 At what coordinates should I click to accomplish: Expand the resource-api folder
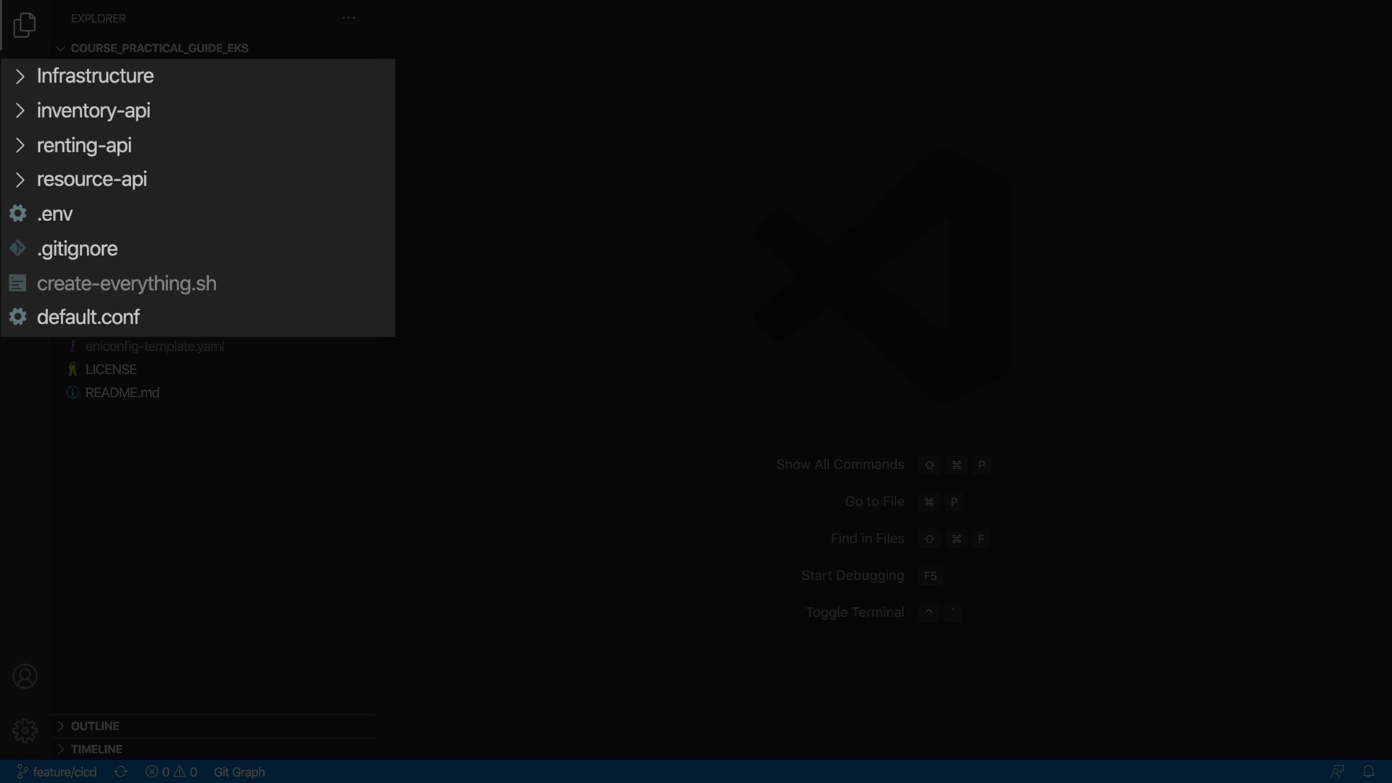[x=91, y=179]
